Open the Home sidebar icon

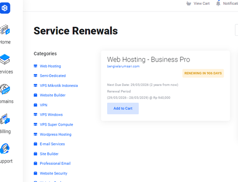pos(5,30)
